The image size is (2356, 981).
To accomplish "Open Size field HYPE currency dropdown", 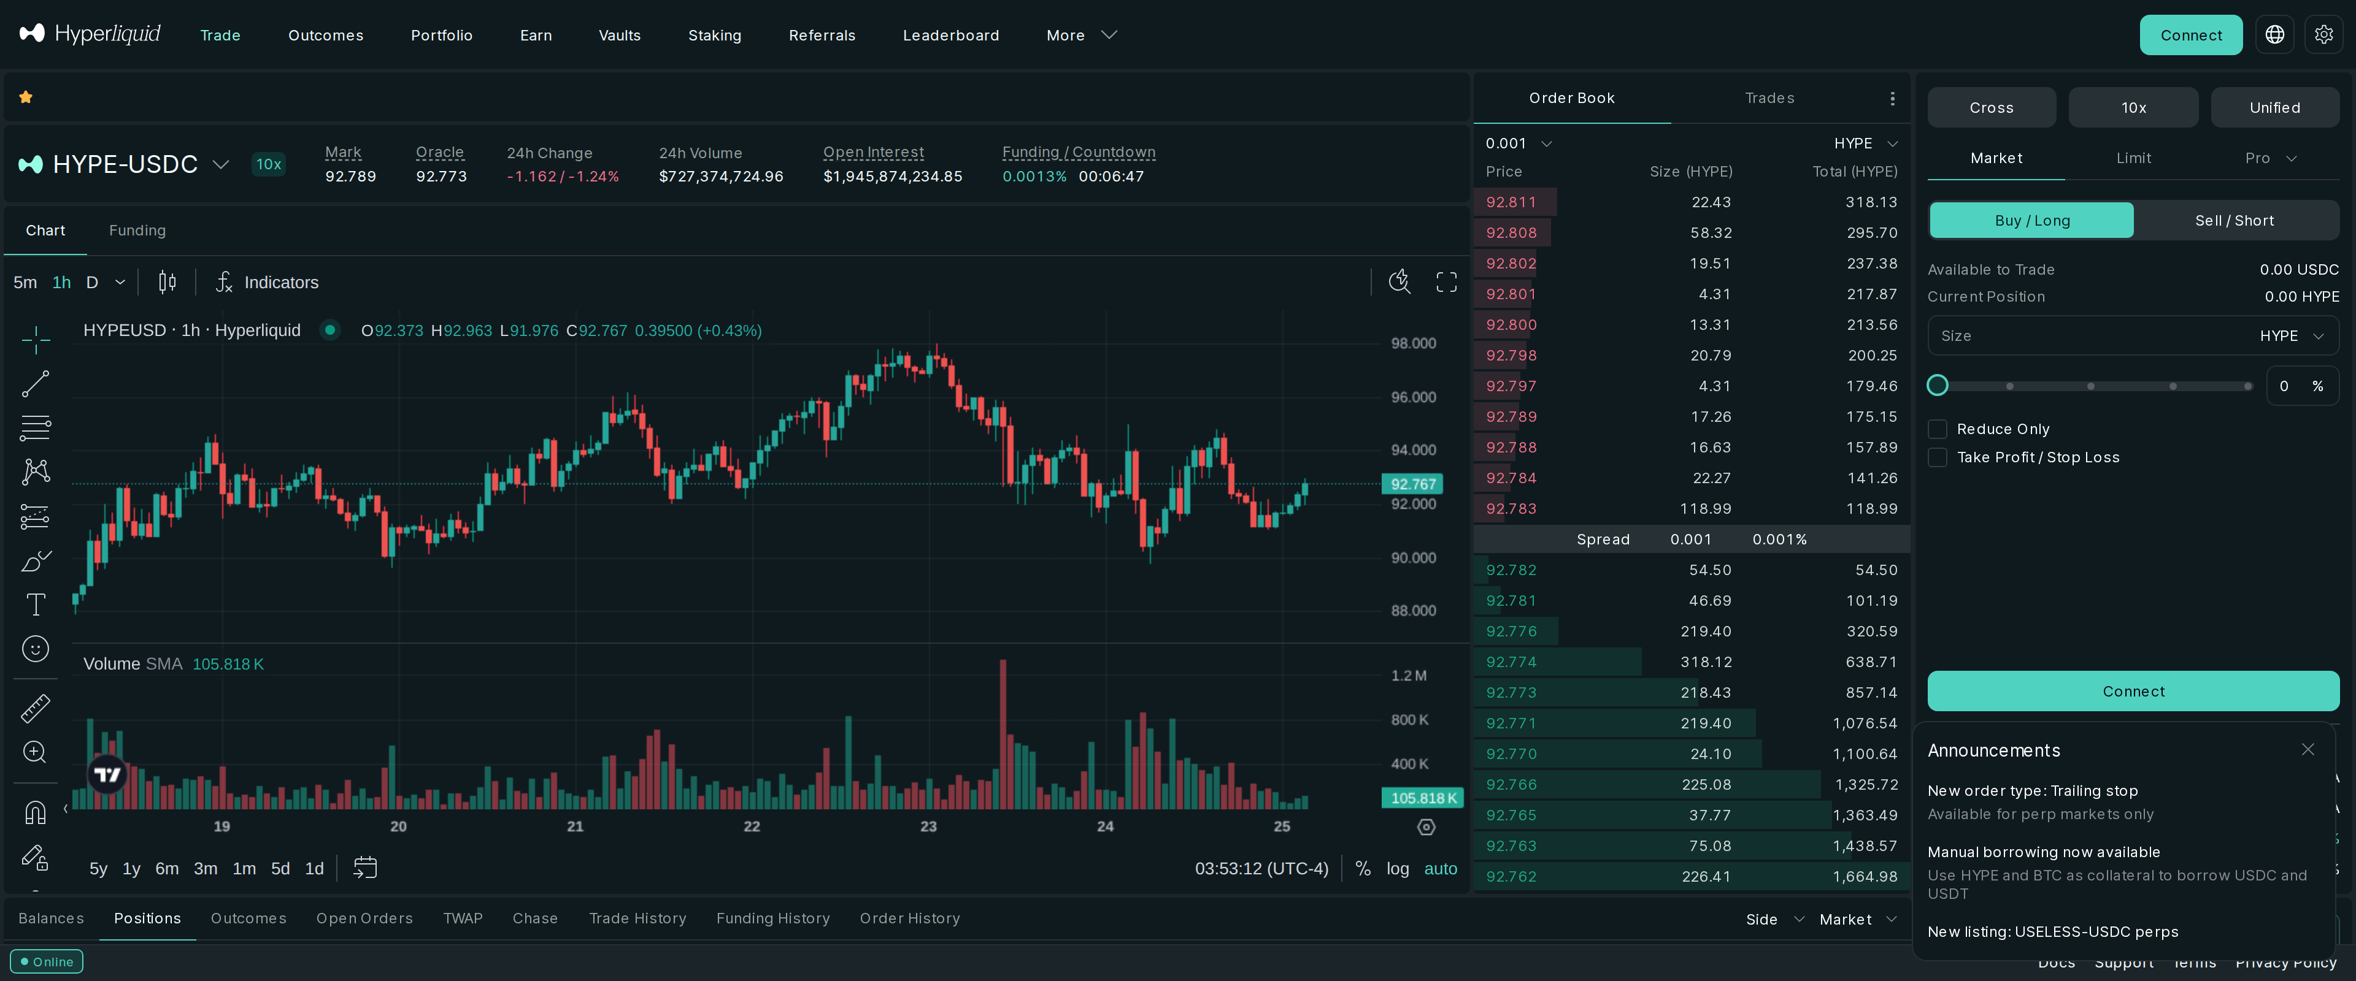I will click(x=2291, y=335).
